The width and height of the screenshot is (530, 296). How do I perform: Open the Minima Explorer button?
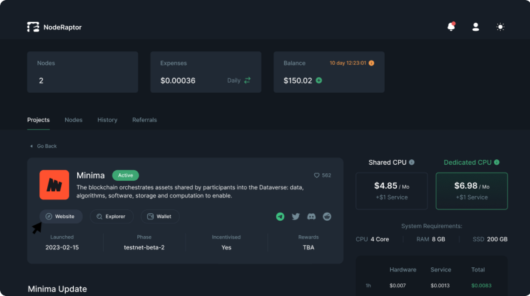112,217
